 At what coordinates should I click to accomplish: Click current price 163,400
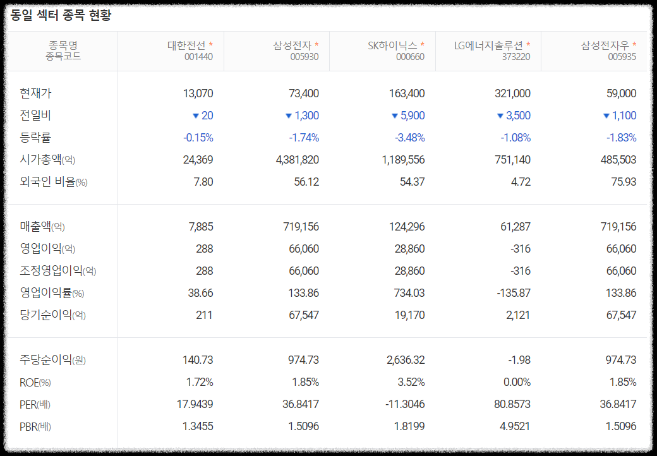(407, 93)
